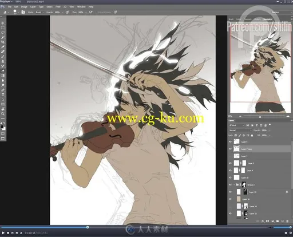Toggle visibility of Group 2

(x=230, y=185)
